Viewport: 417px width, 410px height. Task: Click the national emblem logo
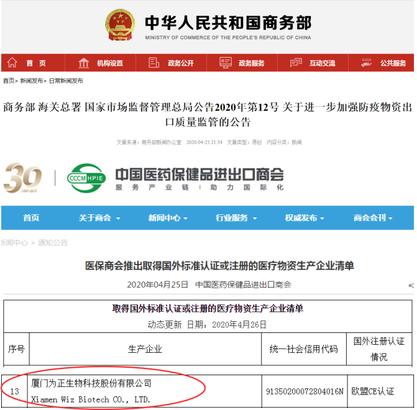click(x=120, y=25)
